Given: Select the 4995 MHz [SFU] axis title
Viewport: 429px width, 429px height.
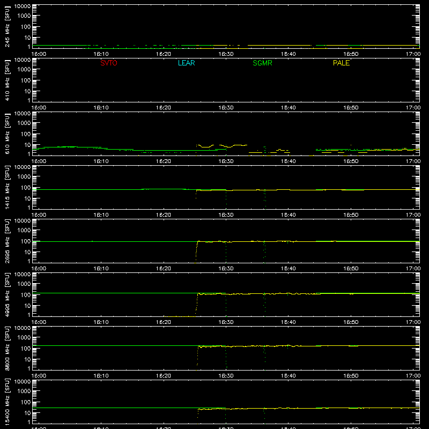Looking at the screenshot, I should click(8, 294).
